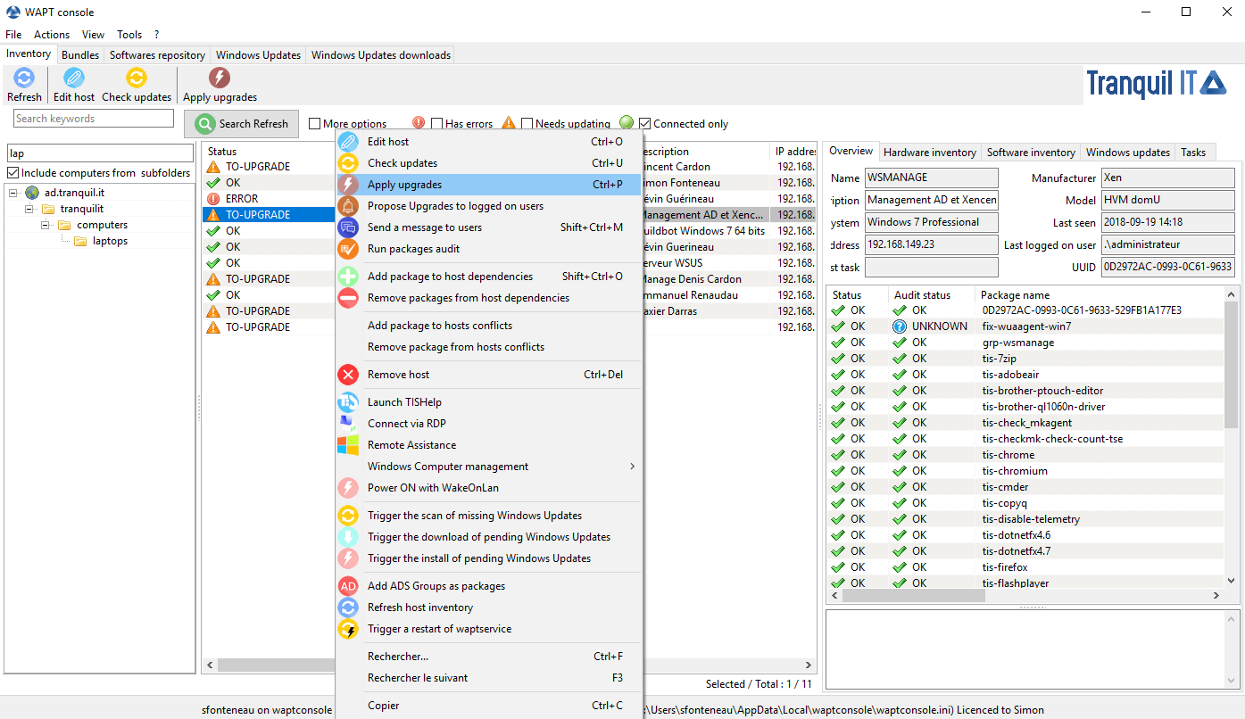Toggle the More options checkbox
Screen dimensions: 1245x719
tap(315, 124)
